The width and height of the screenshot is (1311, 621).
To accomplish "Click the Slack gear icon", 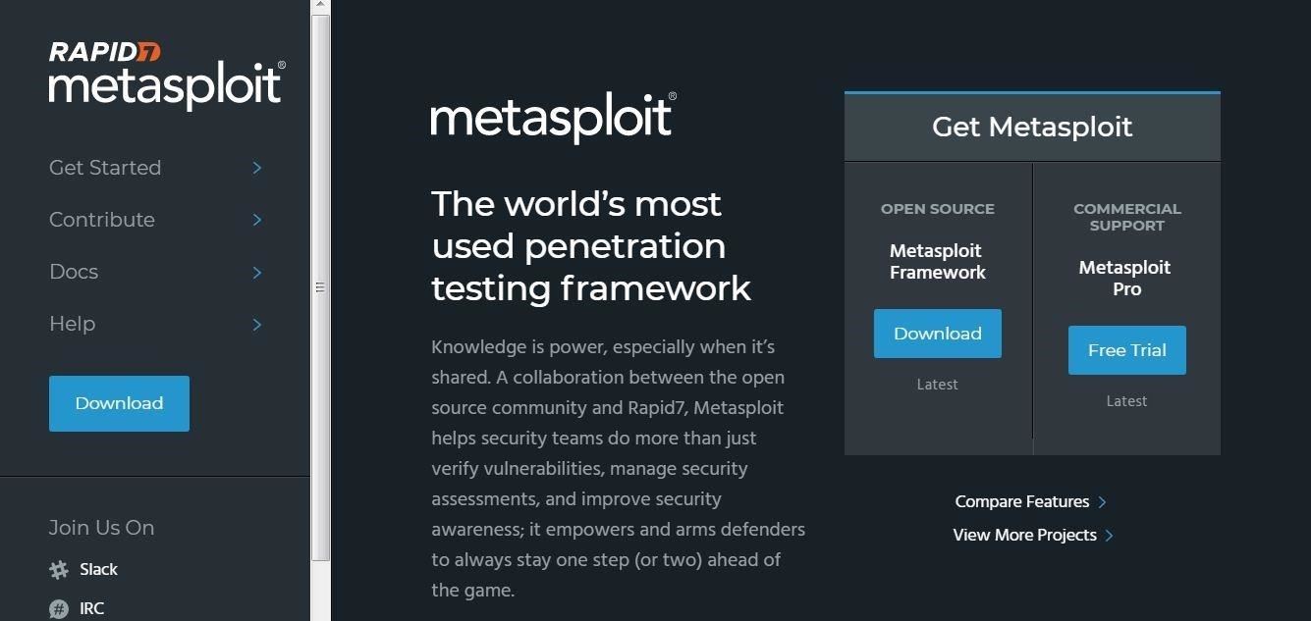I will (x=59, y=570).
